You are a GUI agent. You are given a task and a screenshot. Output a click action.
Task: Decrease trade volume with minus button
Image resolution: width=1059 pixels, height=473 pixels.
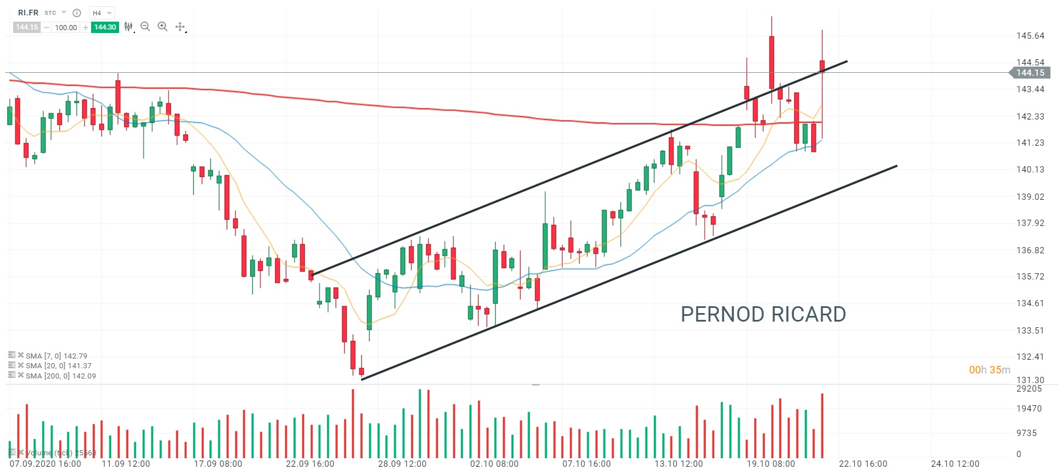pos(46,27)
